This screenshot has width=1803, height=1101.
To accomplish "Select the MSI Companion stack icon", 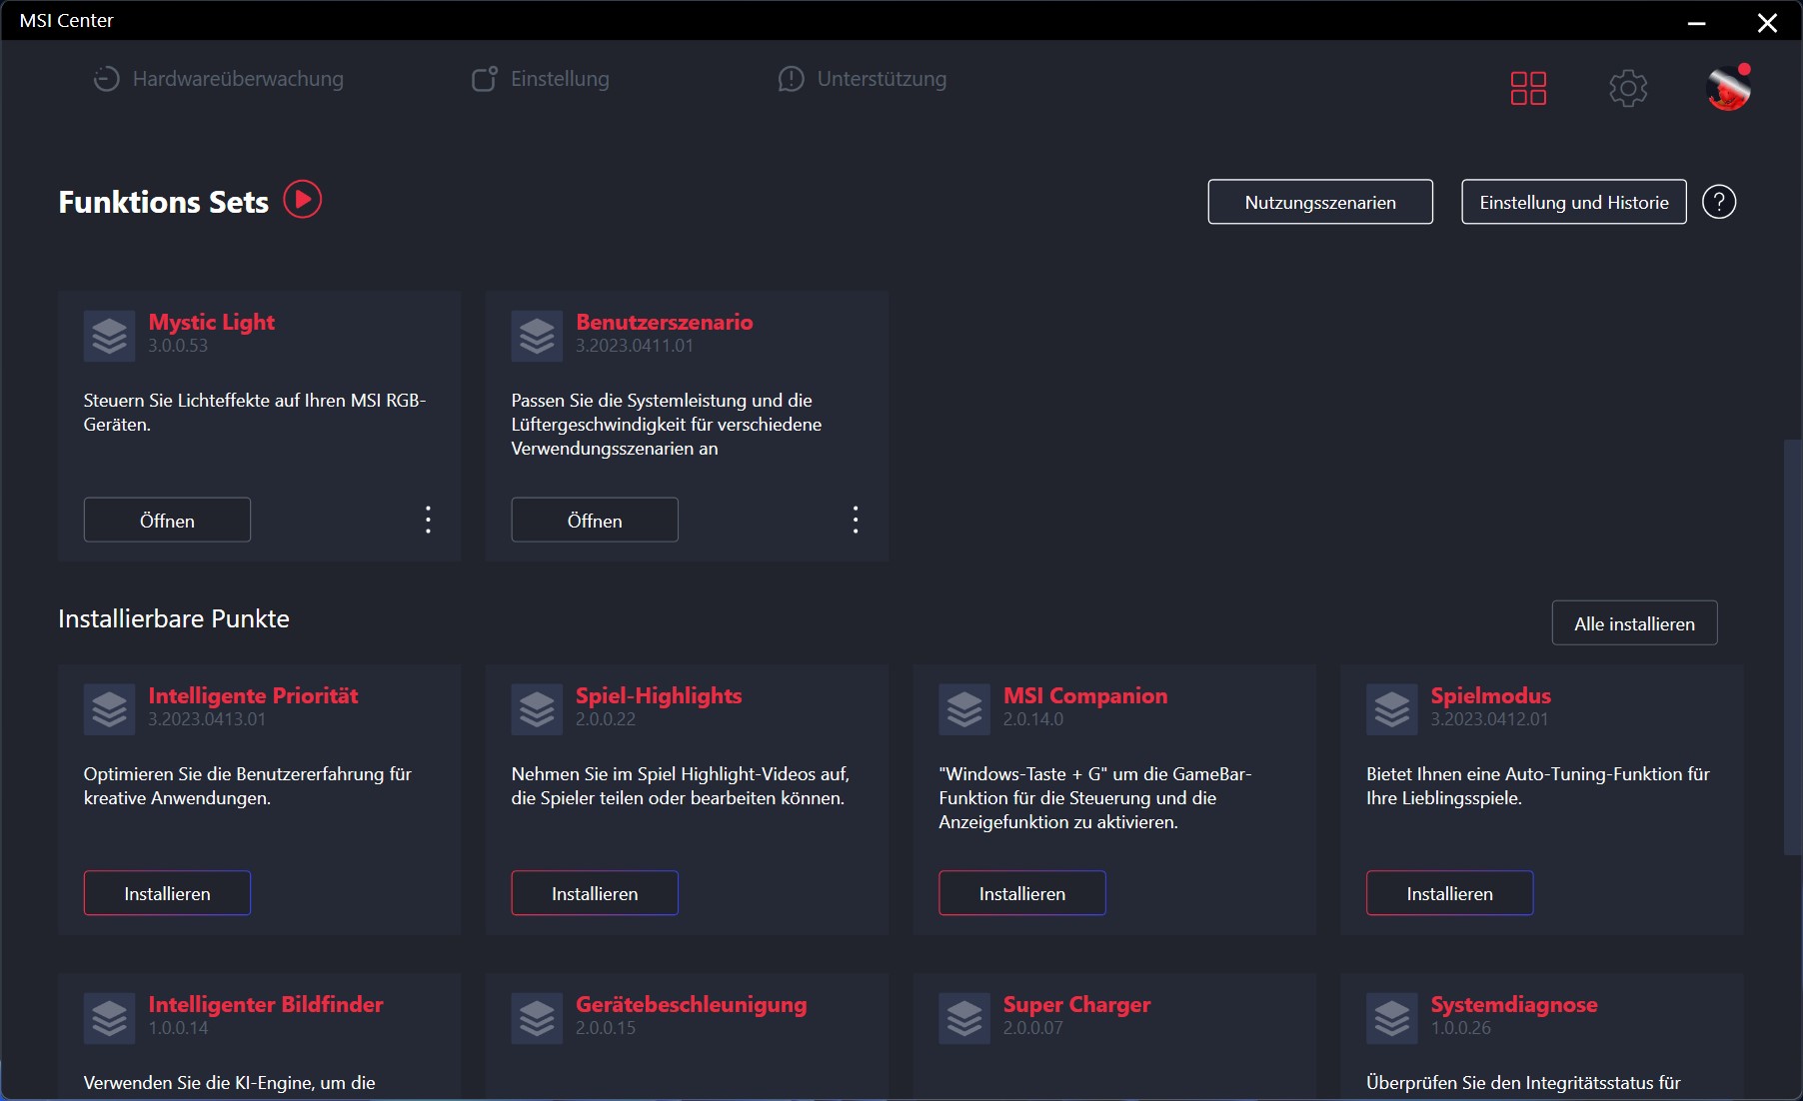I will click(964, 709).
